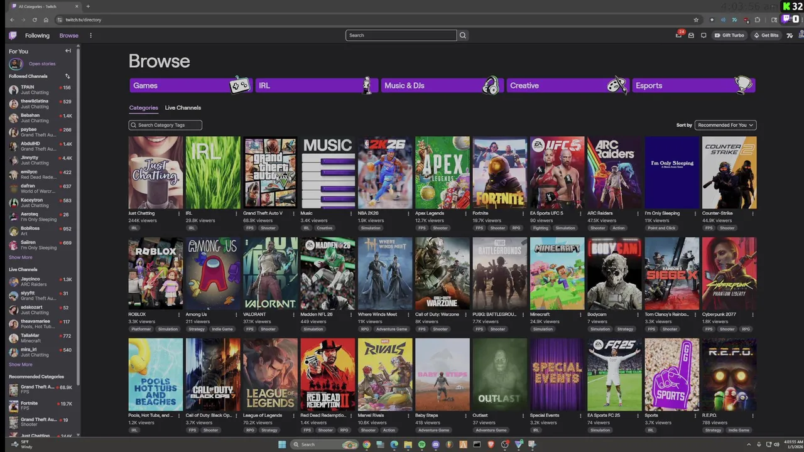The height and width of the screenshot is (452, 804).
Task: Open the more options kebab next to Browse
Action: [90, 36]
